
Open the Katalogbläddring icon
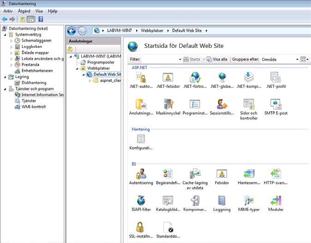168,201
